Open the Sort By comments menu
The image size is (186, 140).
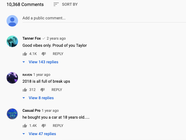(65, 5)
